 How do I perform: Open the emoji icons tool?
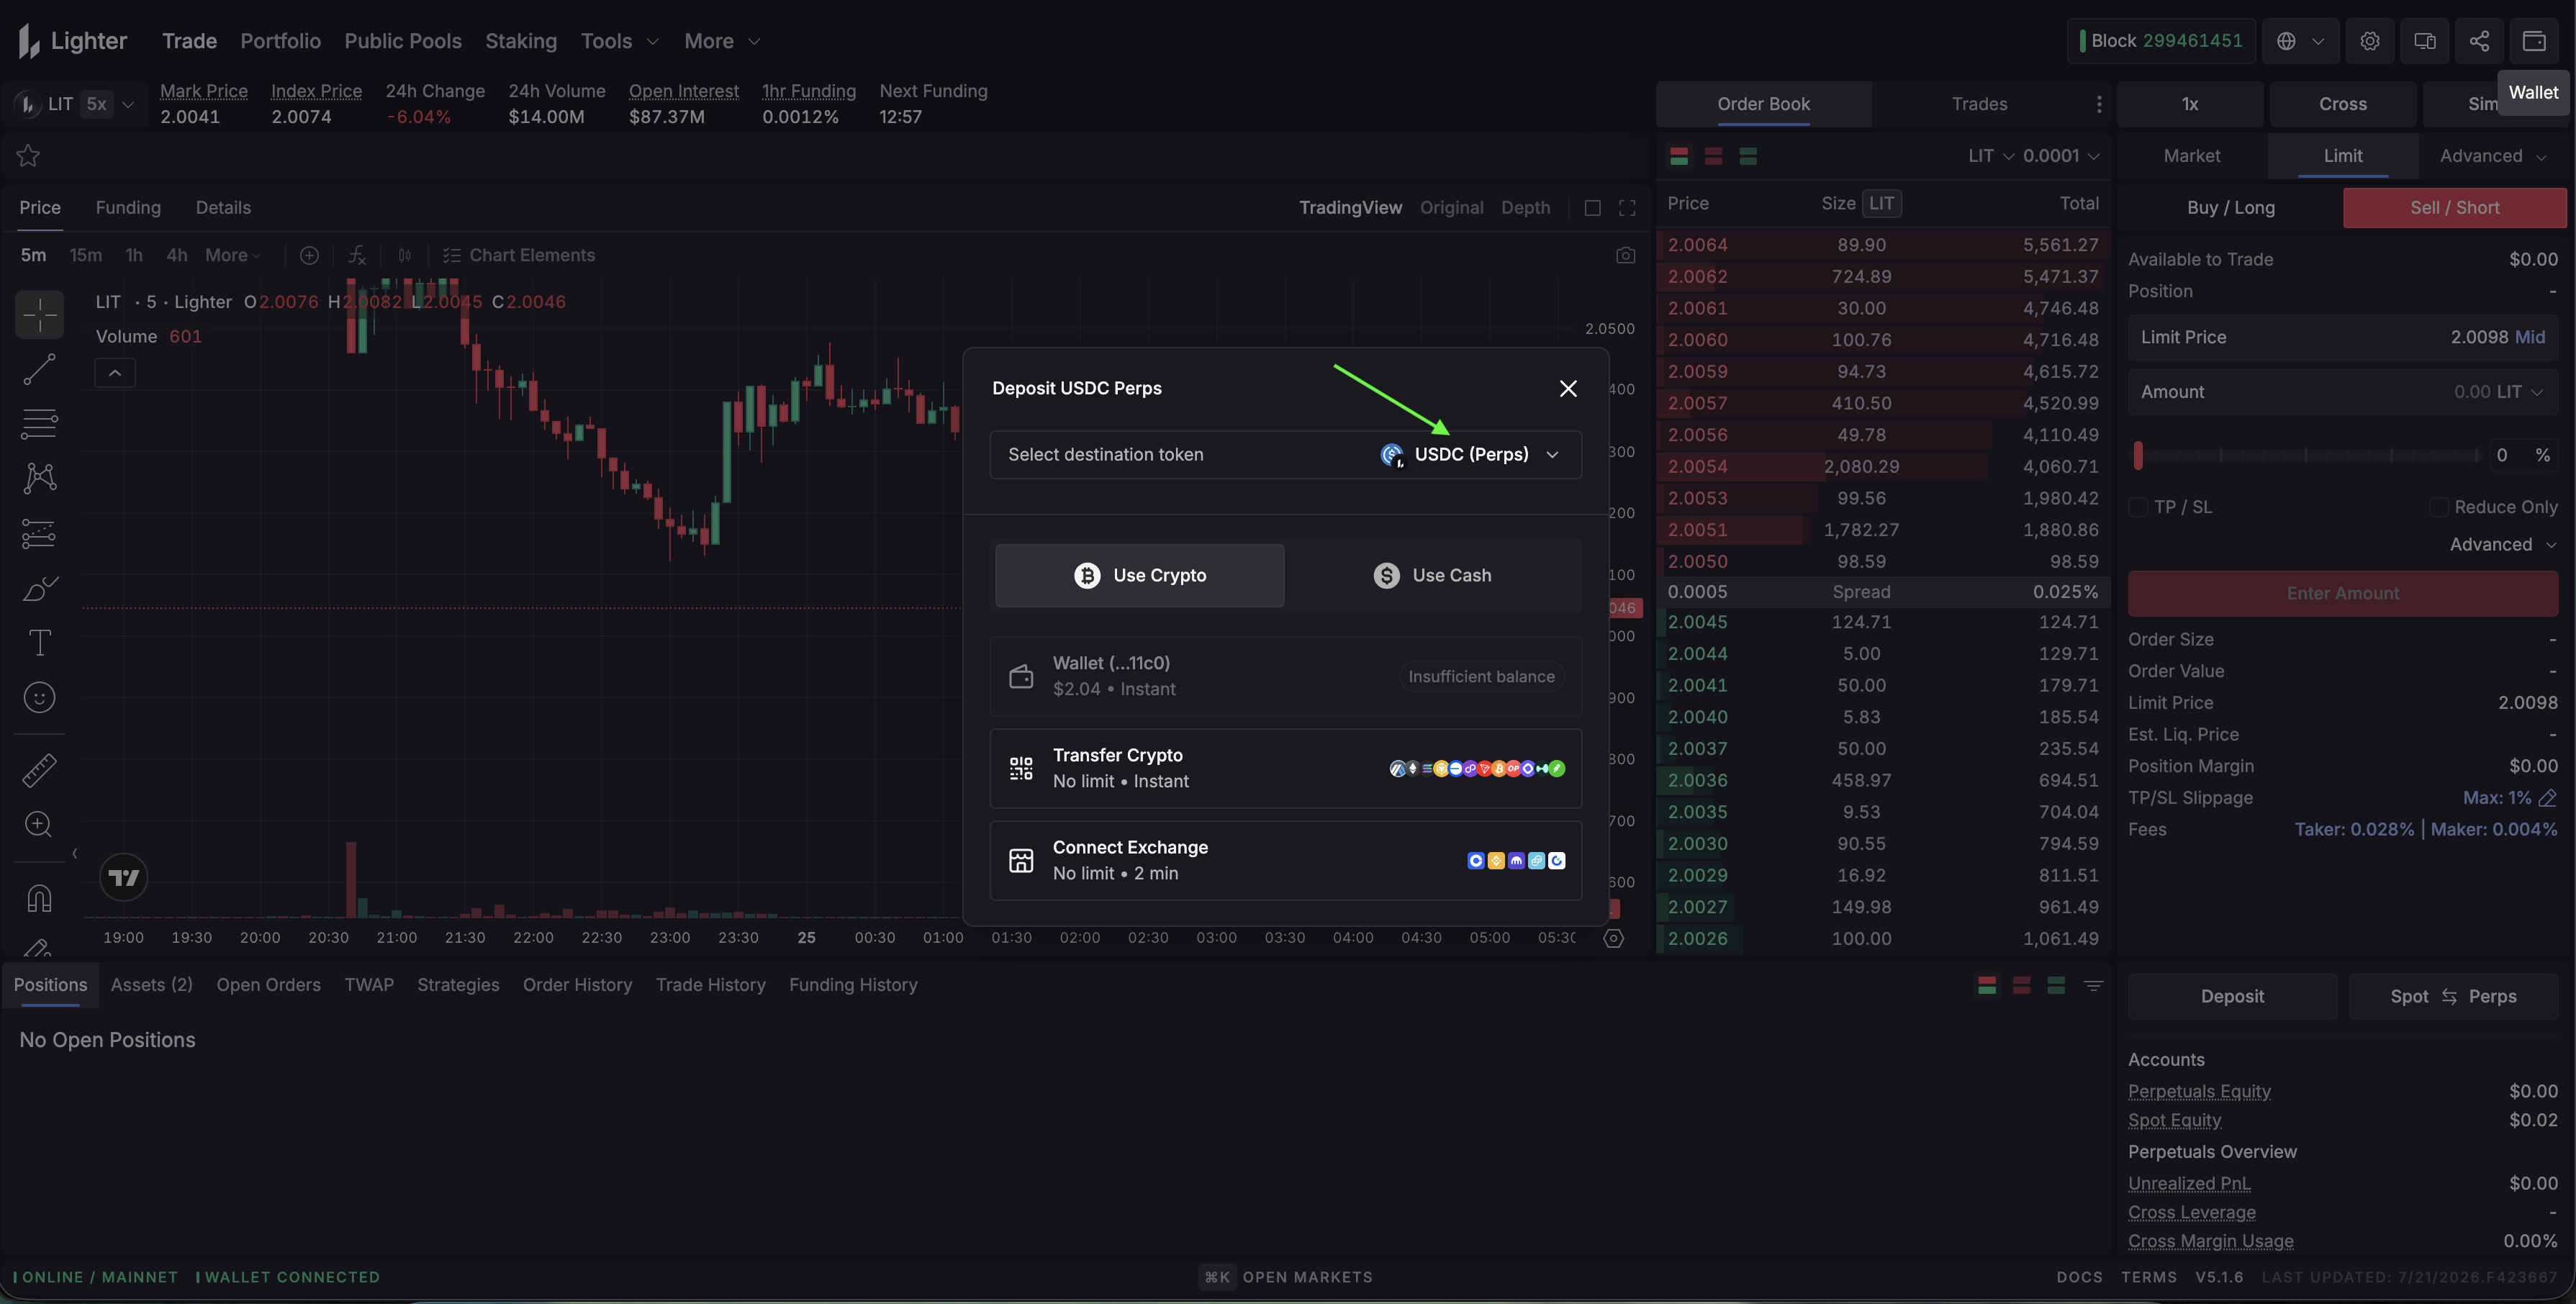39,698
